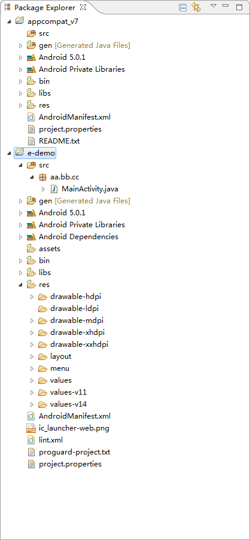Click the Android Dependencies library icon
This screenshot has width=250, height=540.
pyautogui.click(x=31, y=237)
